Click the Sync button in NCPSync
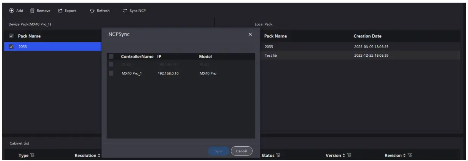Viewport: 468px width, 161px height. 218,151
